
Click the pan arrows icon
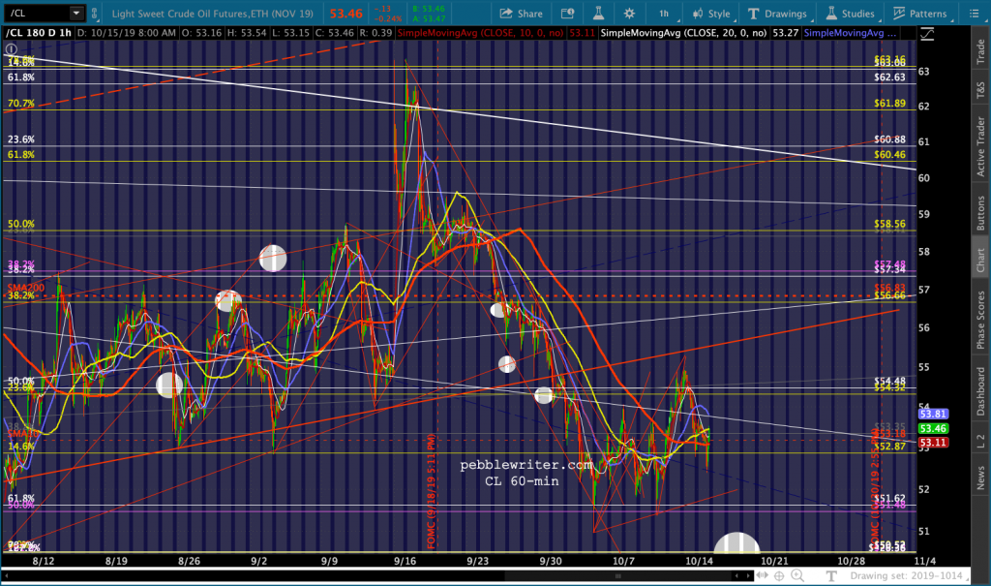pyautogui.click(x=763, y=575)
